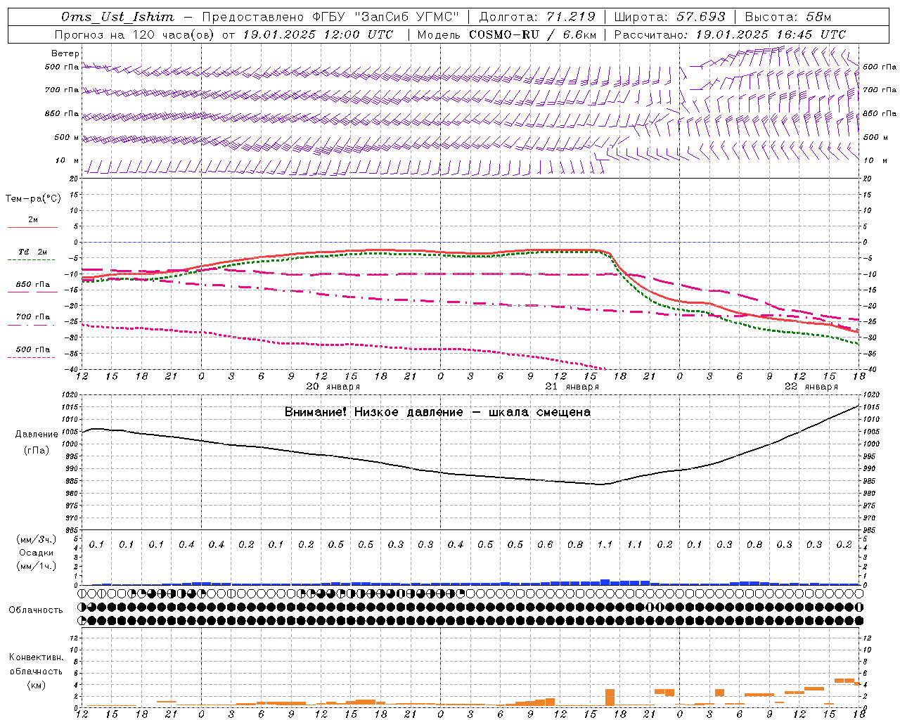This screenshot has height=720, width=900.
Task: Click the 21 января date label
Action: tap(572, 387)
